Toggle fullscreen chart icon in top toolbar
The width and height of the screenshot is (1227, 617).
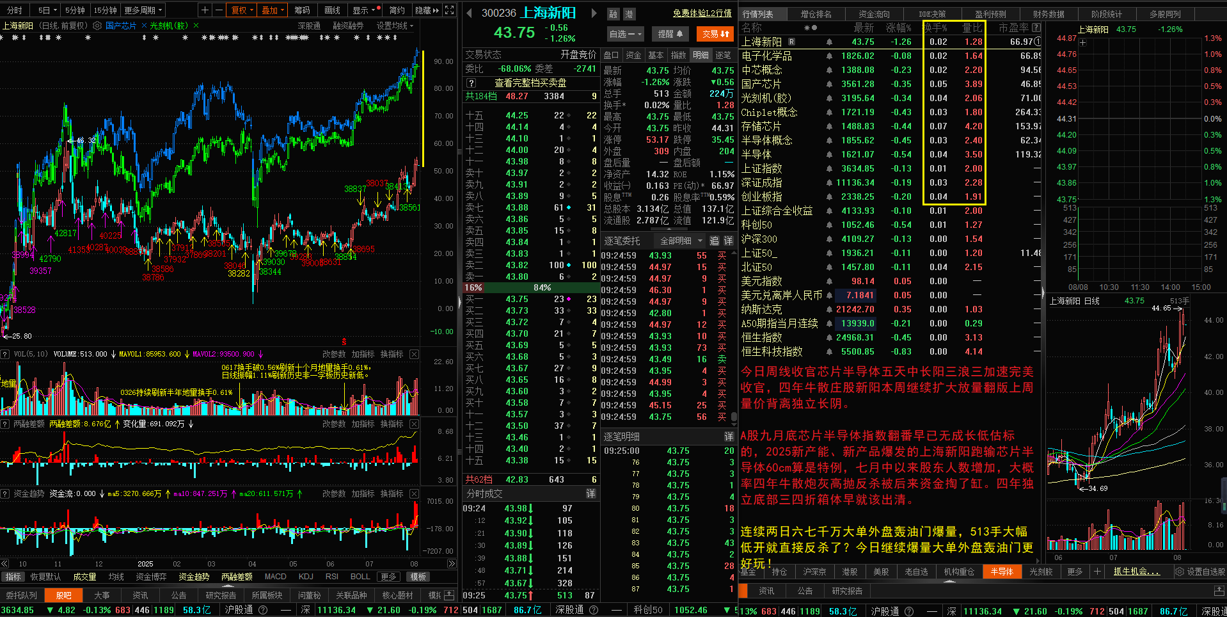pyautogui.click(x=450, y=10)
